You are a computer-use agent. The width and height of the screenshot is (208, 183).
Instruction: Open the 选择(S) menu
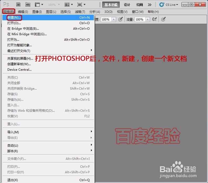coord(65,12)
